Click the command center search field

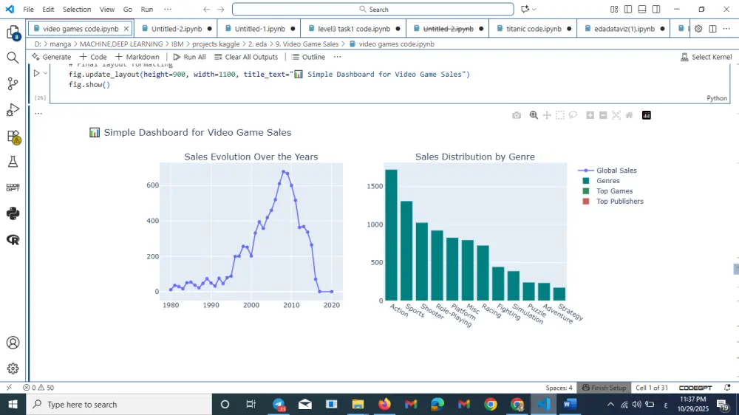pyautogui.click(x=372, y=9)
